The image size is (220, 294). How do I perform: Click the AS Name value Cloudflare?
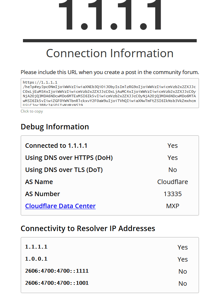pyautogui.click(x=172, y=182)
